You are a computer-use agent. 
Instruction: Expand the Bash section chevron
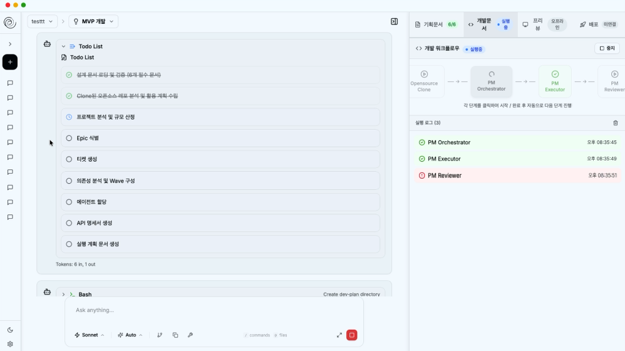point(63,294)
